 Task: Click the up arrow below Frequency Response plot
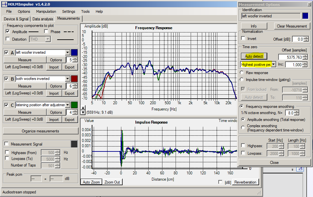(x=83, y=108)
